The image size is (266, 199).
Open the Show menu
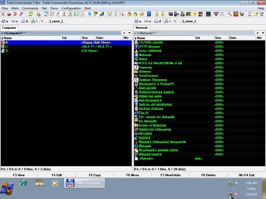pyautogui.click(x=54, y=8)
